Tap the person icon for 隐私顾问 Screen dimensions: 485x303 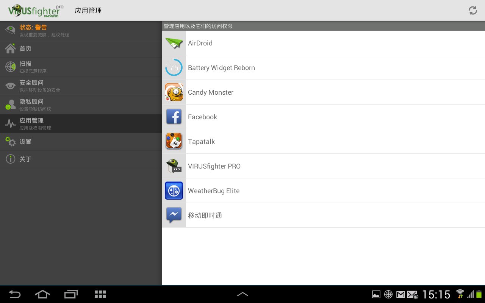click(x=10, y=105)
